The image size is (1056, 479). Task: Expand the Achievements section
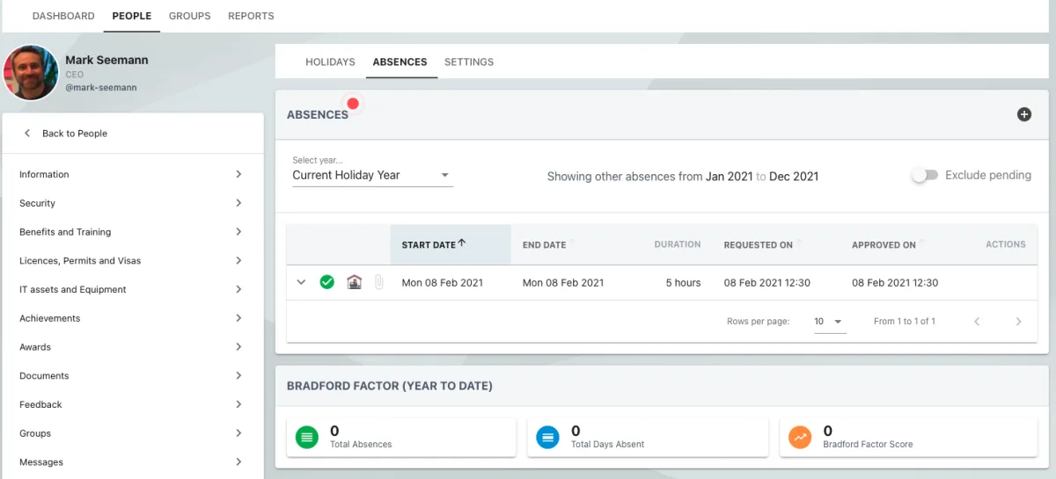131,318
